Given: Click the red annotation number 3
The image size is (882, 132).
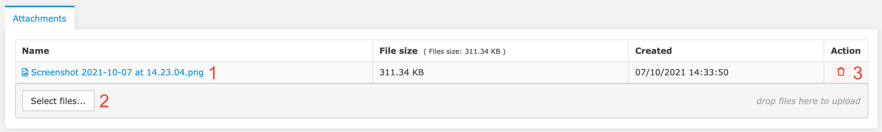Looking at the screenshot, I should (857, 73).
